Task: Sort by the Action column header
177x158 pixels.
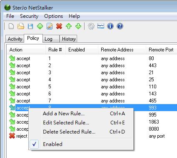Action: click(26, 50)
